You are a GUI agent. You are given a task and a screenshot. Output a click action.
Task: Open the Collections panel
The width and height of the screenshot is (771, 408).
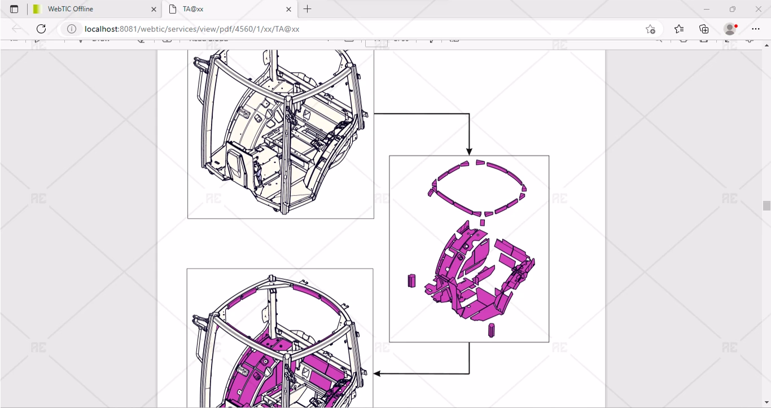(704, 29)
